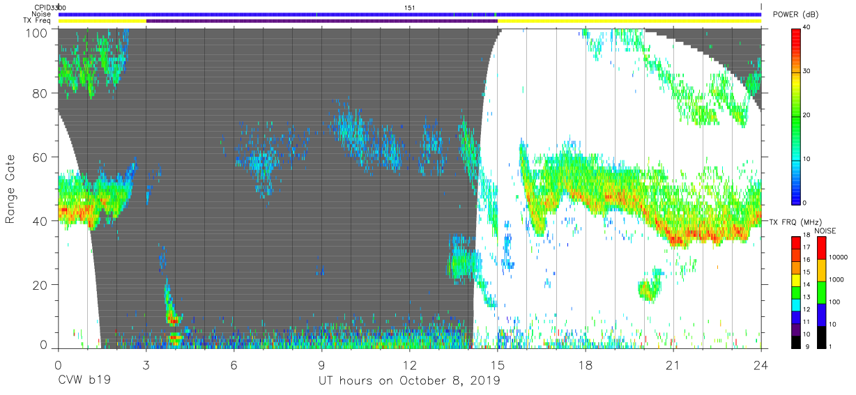Click the 3 tick on the UT hours axis

(x=146, y=364)
